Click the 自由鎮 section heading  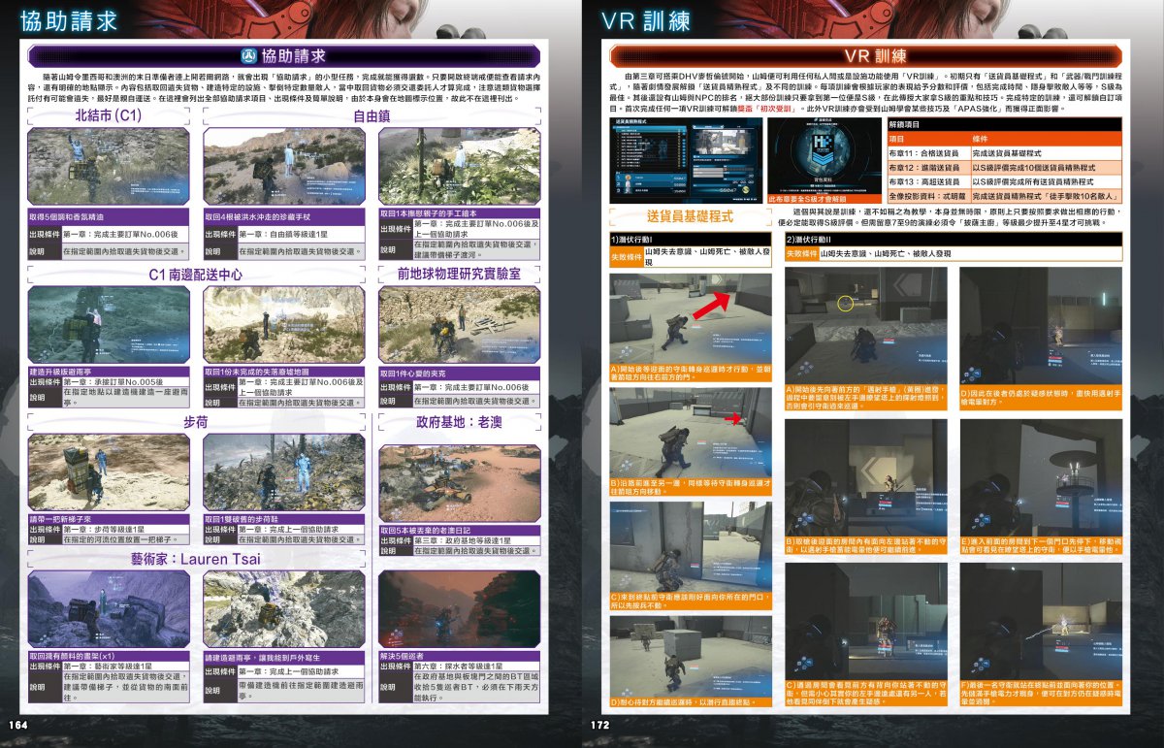pos(372,117)
